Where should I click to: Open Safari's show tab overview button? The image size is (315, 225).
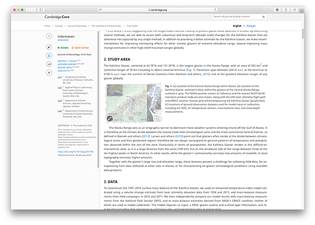point(295,9)
